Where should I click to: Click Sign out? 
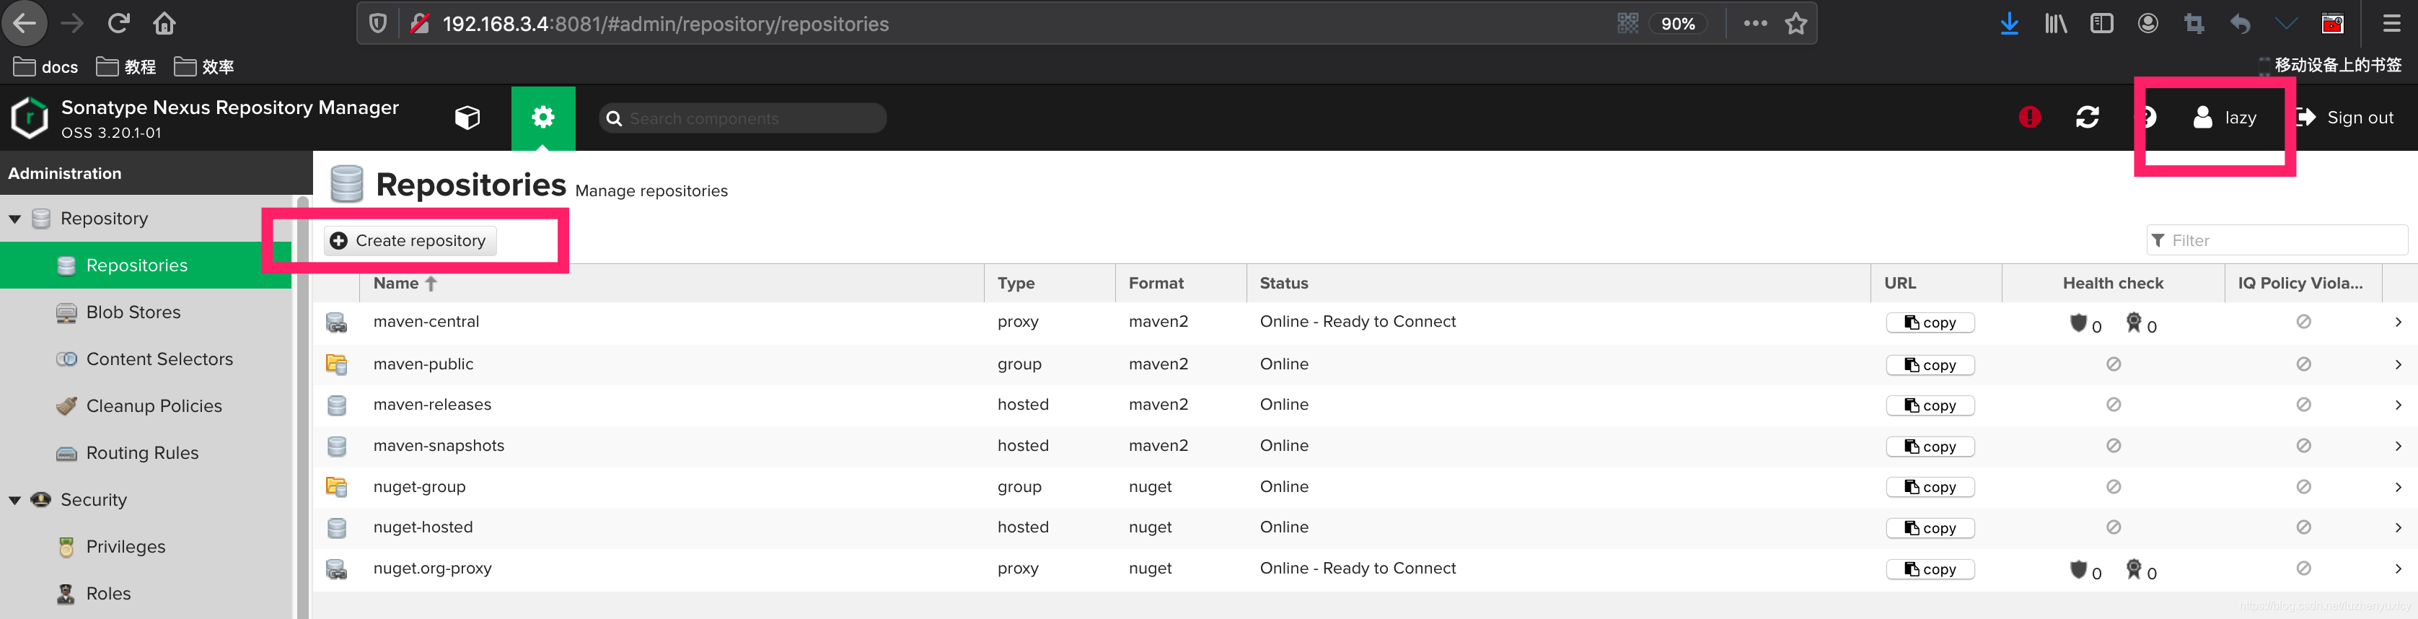click(x=2346, y=118)
